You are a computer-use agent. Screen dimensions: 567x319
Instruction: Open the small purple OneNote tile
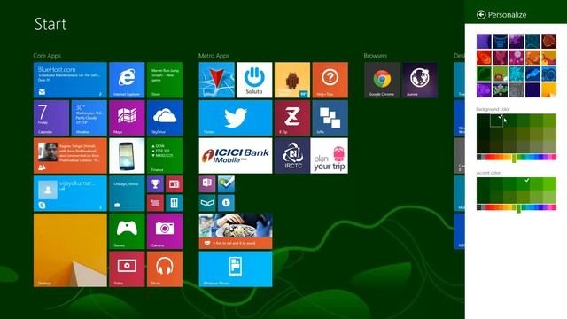click(x=207, y=184)
